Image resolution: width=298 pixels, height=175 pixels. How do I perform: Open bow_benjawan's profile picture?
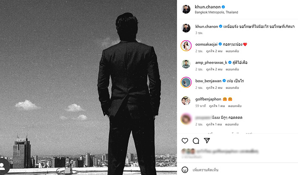186,83
